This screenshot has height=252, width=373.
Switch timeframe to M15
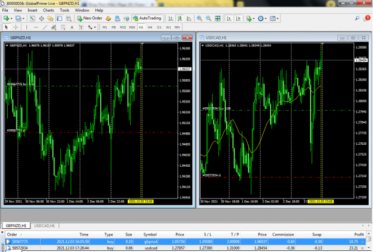click(x=123, y=27)
